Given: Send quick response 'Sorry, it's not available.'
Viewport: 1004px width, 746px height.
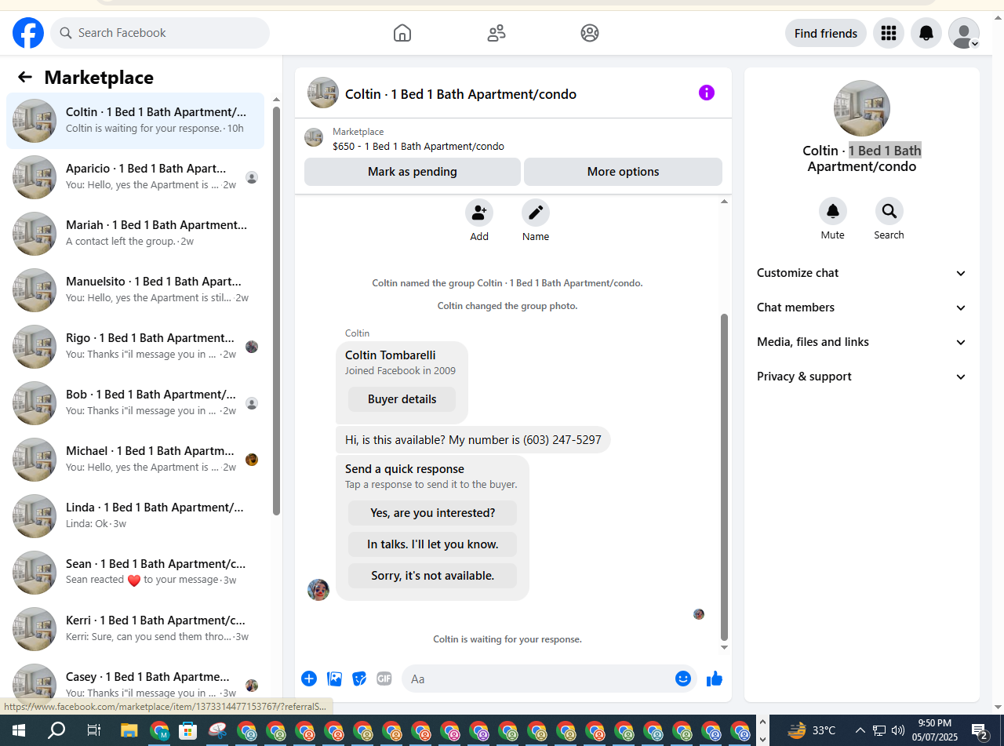Looking at the screenshot, I should [x=432, y=576].
